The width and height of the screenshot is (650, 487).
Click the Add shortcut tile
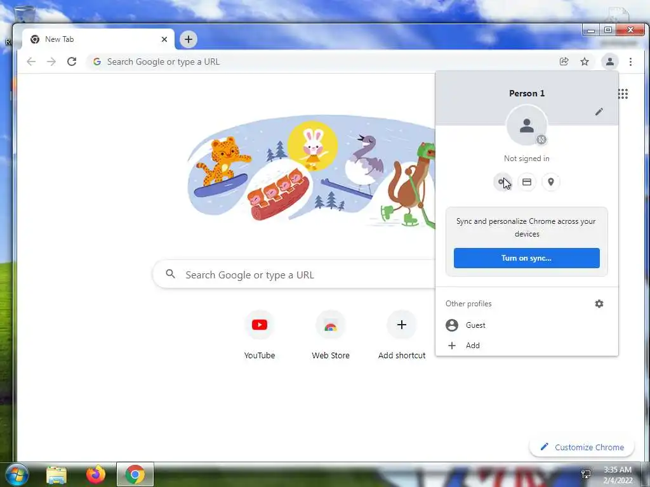pyautogui.click(x=402, y=335)
